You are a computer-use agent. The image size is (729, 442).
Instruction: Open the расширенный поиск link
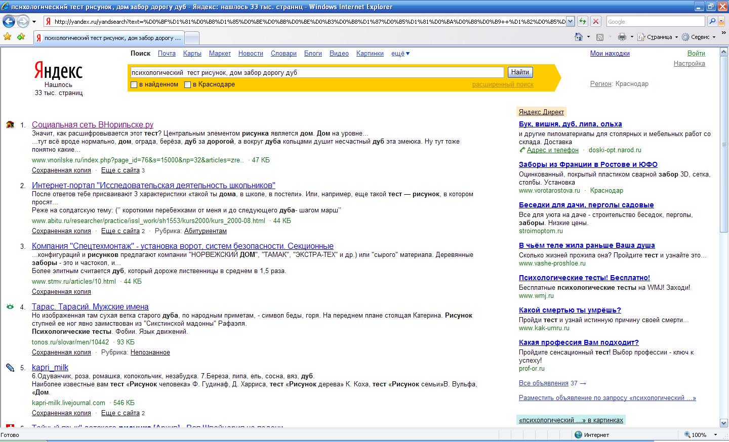click(503, 84)
